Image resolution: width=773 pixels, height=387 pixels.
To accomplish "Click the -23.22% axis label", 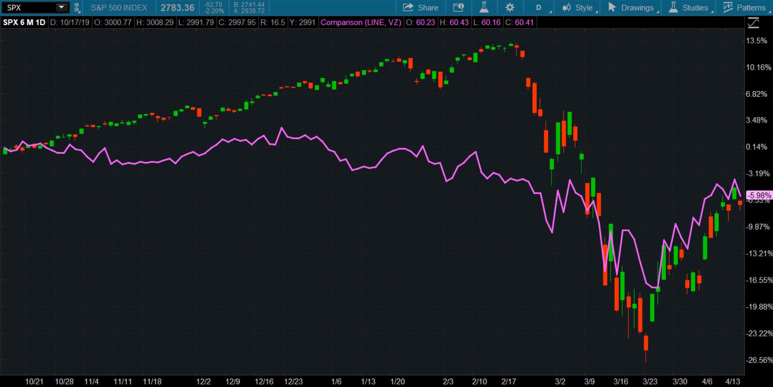I will [x=759, y=333].
